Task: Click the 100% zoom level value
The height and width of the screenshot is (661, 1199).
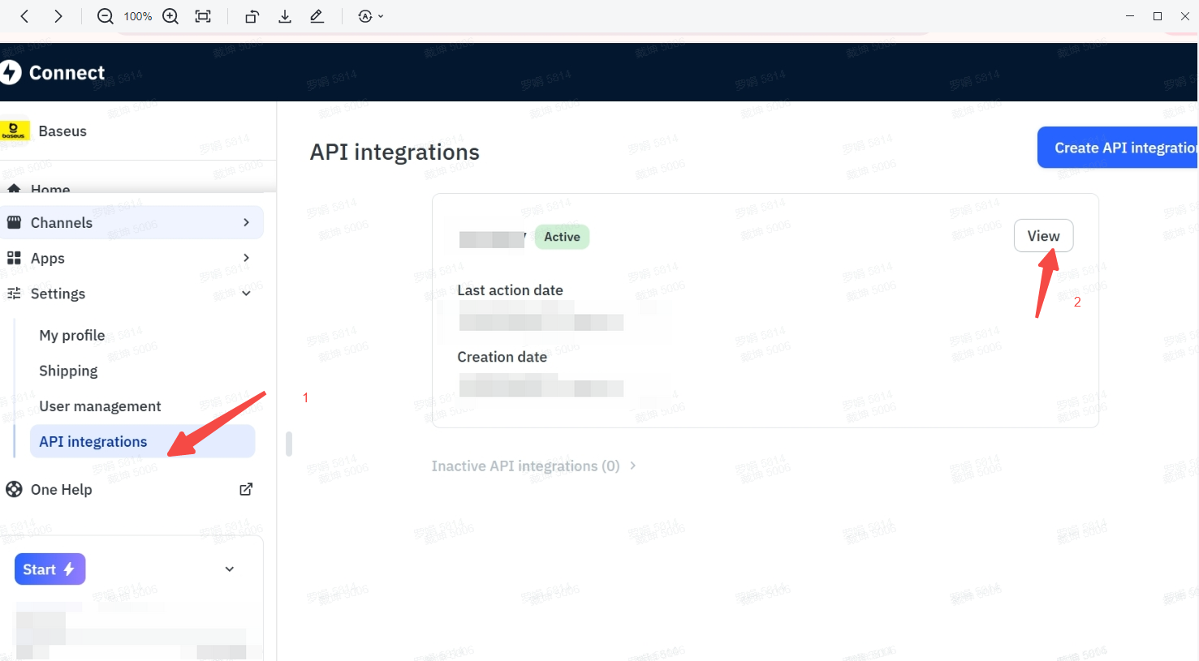Action: pyautogui.click(x=138, y=16)
